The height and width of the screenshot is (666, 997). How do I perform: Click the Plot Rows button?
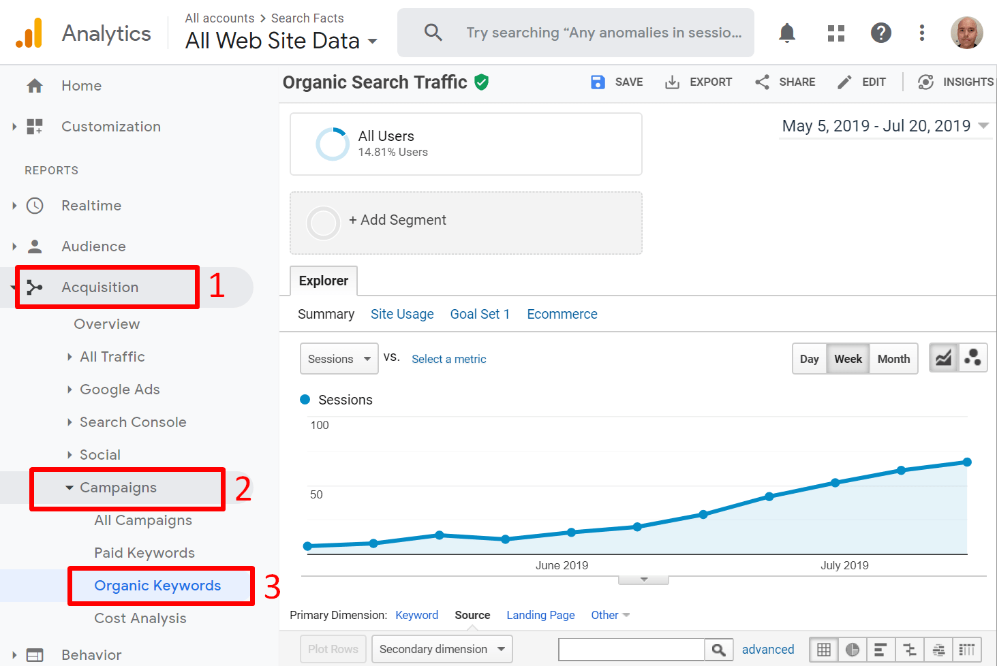(x=333, y=649)
